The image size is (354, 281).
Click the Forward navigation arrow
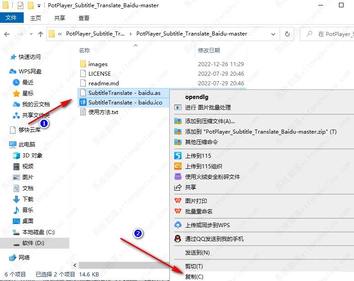coord(21,34)
